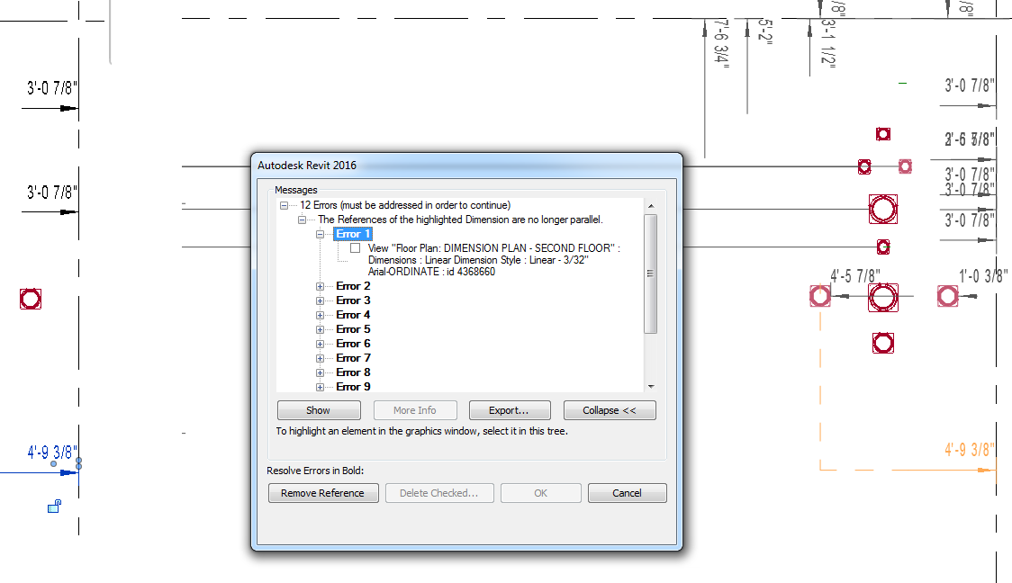Expand the Error 7 node
The width and height of the screenshot is (1012, 583).
coord(320,358)
